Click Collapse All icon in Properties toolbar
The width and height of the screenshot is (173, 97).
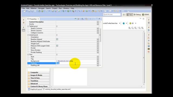point(93,19)
